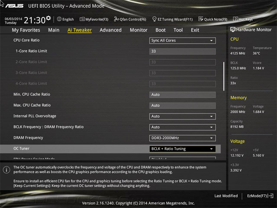Click the EzMode exit arrow icon
This screenshot has height=208, width=277.
271,196
